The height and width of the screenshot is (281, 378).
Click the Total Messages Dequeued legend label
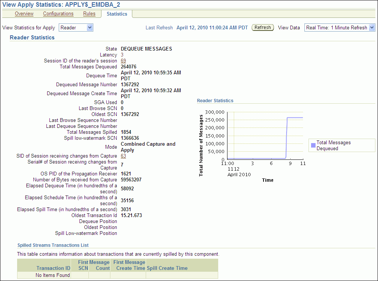pyautogui.click(x=333, y=145)
